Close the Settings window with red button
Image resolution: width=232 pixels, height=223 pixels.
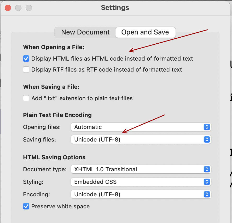click(8, 8)
